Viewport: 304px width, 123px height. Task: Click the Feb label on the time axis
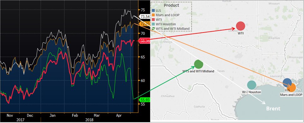[x=75, y=115]
